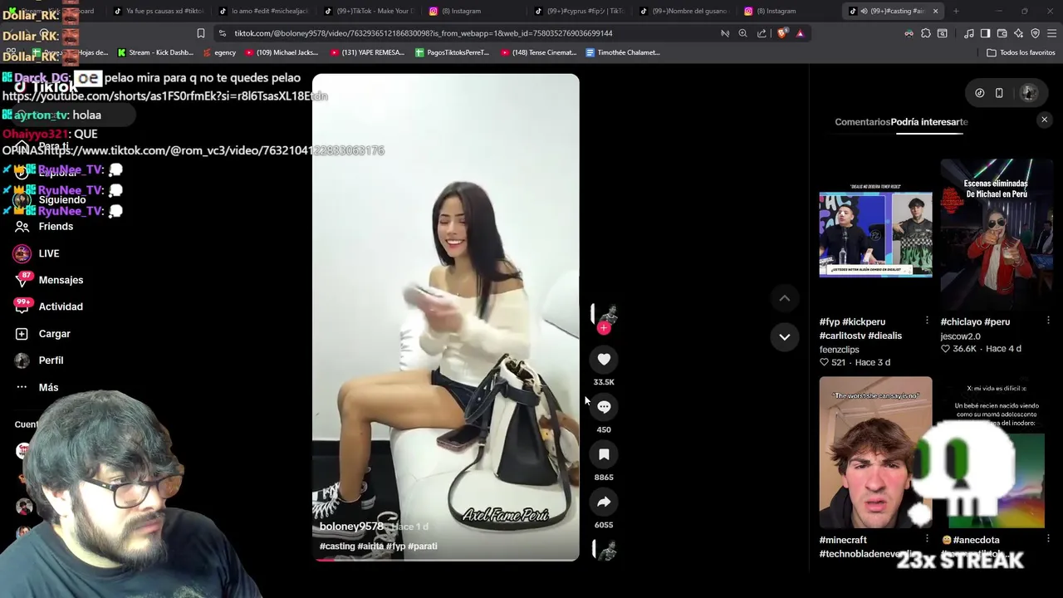Switch to the Comentarios tab
The width and height of the screenshot is (1063, 598).
862,122
